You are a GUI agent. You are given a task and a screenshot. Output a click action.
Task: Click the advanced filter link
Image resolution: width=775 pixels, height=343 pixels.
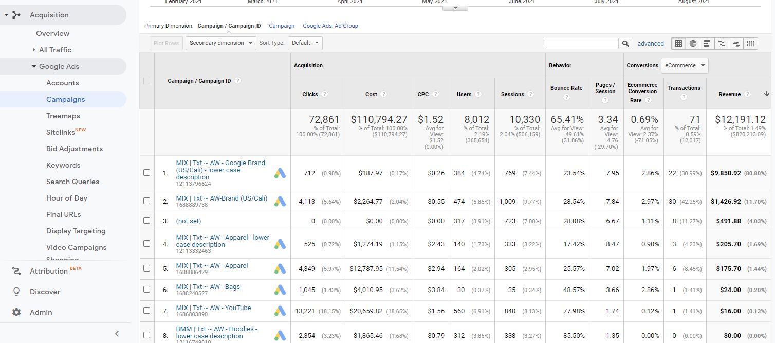click(x=651, y=44)
